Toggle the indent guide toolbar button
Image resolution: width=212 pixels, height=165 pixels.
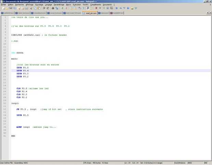[x=88, y=8]
